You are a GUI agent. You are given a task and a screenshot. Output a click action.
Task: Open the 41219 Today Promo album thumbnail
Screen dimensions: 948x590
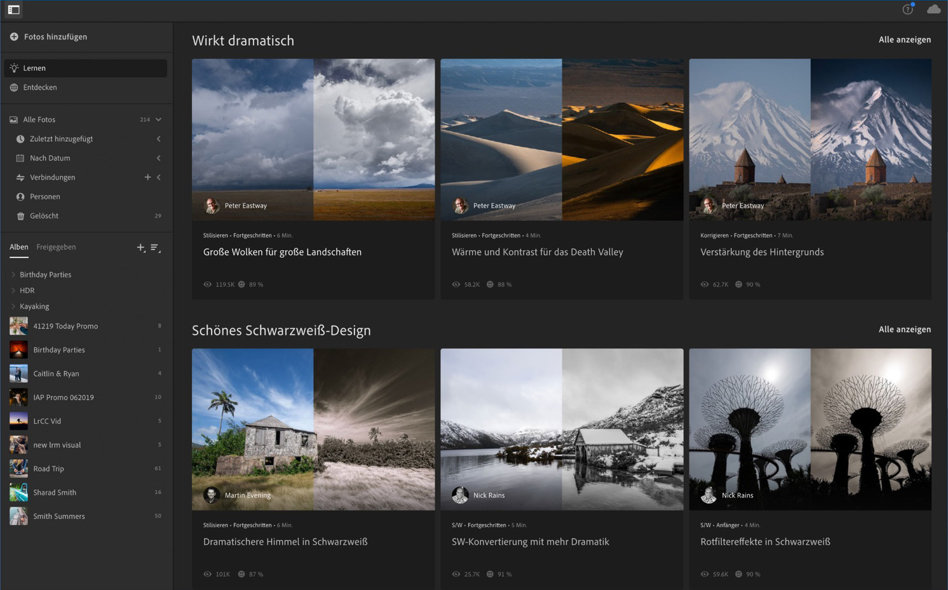tap(18, 326)
